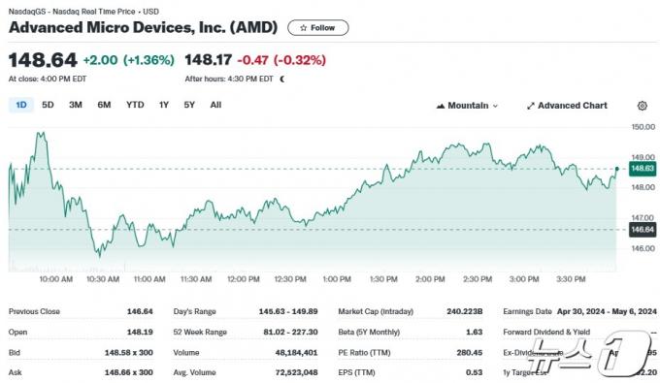Image resolution: width=660 pixels, height=383 pixels.
Task: Click the PE Ratio value 280.45
Action: pos(470,353)
